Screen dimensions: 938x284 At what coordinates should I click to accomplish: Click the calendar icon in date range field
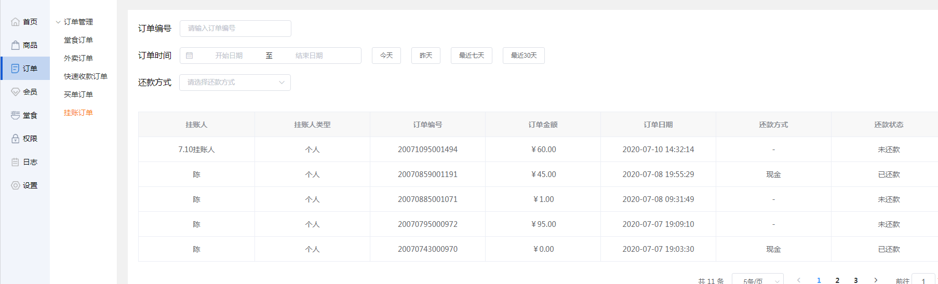click(x=190, y=56)
